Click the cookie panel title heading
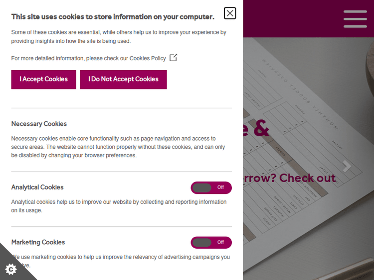Viewport: 374px width, 280px height. click(x=113, y=17)
